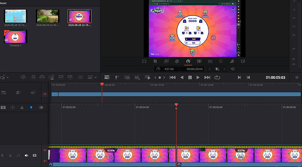302x167 pixels.
Task: Expand the clip view options dropdown arrow
Action: 95,77
